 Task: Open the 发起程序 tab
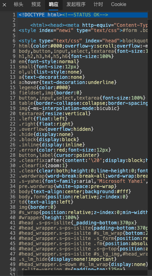76,4
